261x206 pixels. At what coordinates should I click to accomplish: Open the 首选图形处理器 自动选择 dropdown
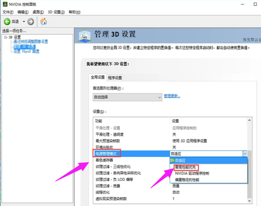(159, 97)
